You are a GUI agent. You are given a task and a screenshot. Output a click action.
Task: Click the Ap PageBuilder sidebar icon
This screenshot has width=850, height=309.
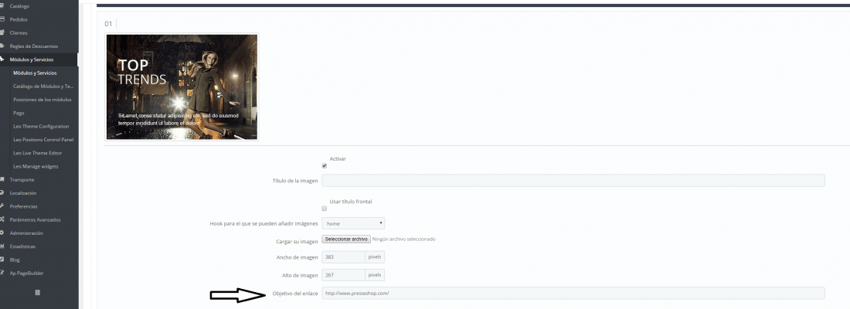2,273
